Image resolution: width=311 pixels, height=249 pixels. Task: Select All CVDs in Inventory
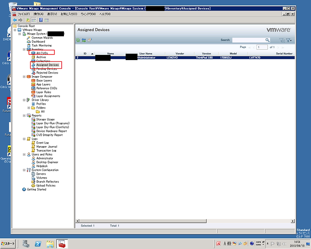point(42,53)
